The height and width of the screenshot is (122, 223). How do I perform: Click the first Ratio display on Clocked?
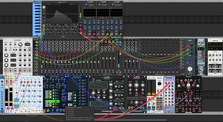(13, 55)
